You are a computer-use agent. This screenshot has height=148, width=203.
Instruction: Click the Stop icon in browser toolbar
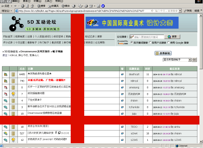pyautogui.click(x=23, y=6)
